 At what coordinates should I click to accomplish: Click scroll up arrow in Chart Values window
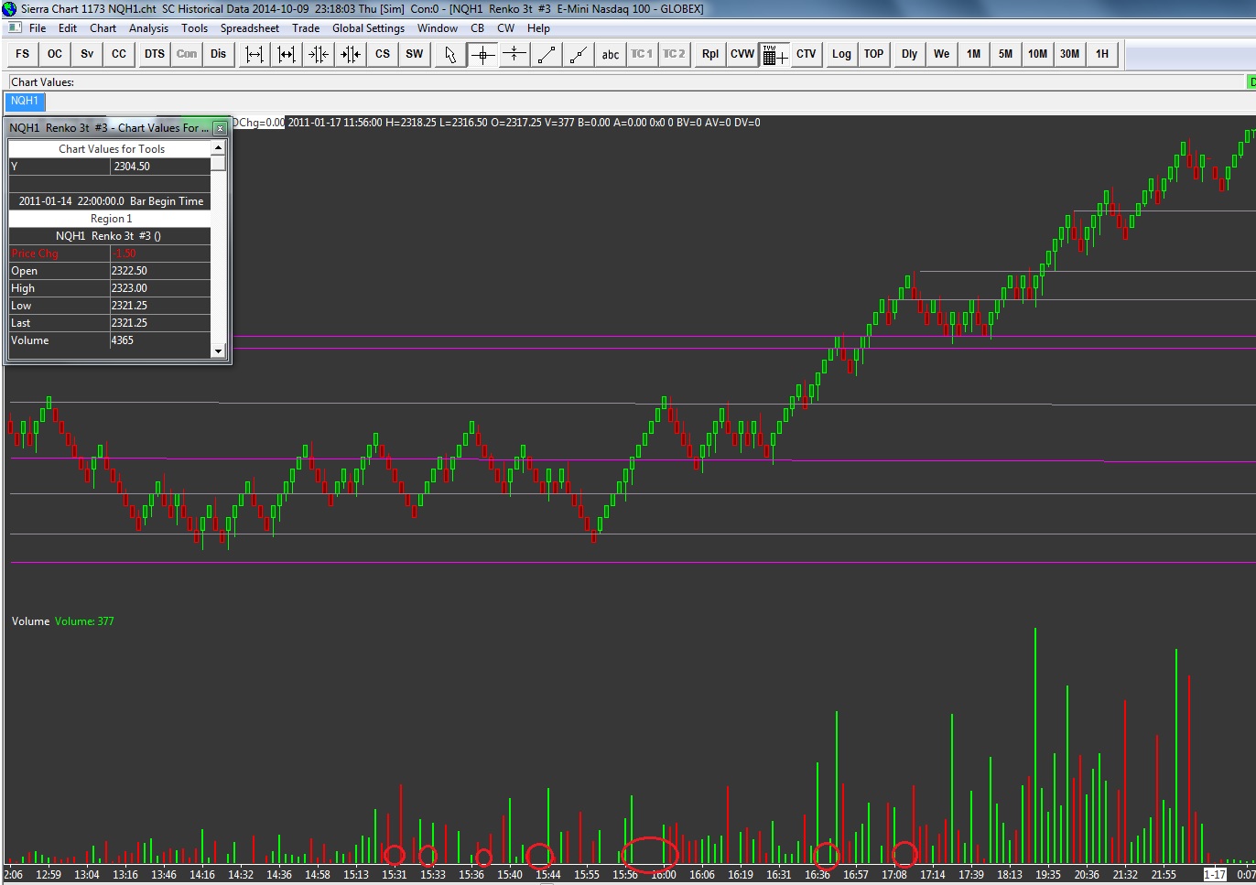pyautogui.click(x=218, y=147)
